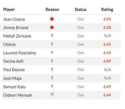The image size is (125, 109).
Task: Click the Status column header
Action: [x=80, y=10]
